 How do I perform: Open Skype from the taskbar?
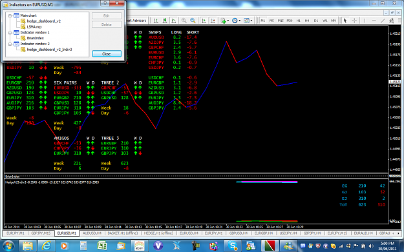[233, 246]
